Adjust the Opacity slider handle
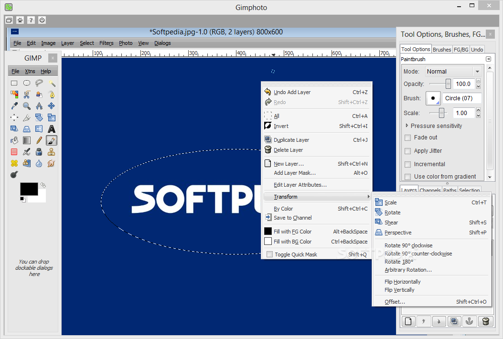Viewport: 503px width, 339px height. [x=448, y=84]
